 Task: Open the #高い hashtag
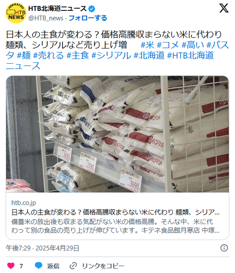(193, 45)
